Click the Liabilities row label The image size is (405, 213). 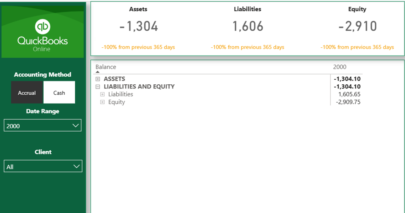click(120, 95)
